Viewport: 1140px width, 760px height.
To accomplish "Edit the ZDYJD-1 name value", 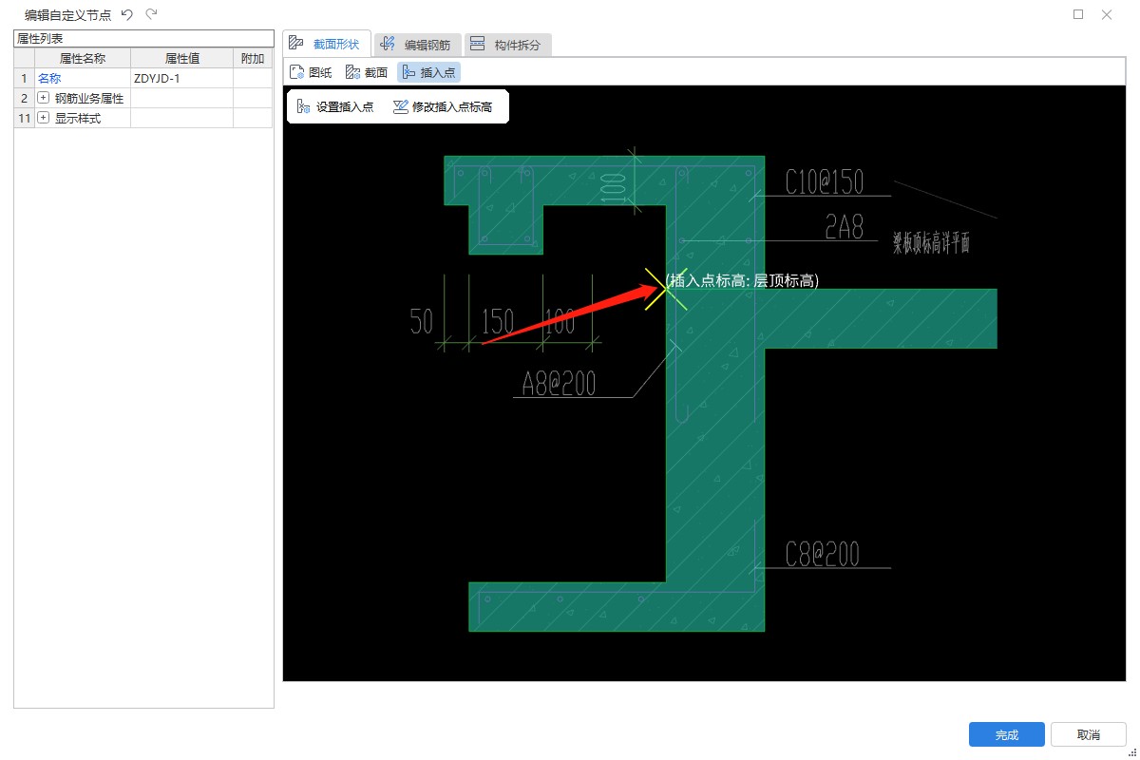I will coord(181,78).
